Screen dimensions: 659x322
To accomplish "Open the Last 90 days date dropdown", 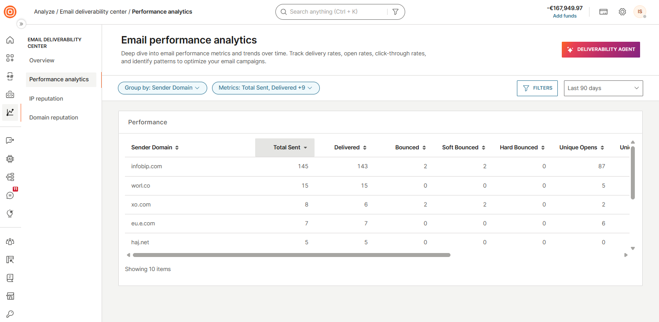I will click(604, 88).
